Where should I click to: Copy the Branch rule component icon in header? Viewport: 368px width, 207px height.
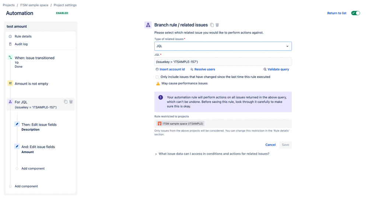coord(212,25)
